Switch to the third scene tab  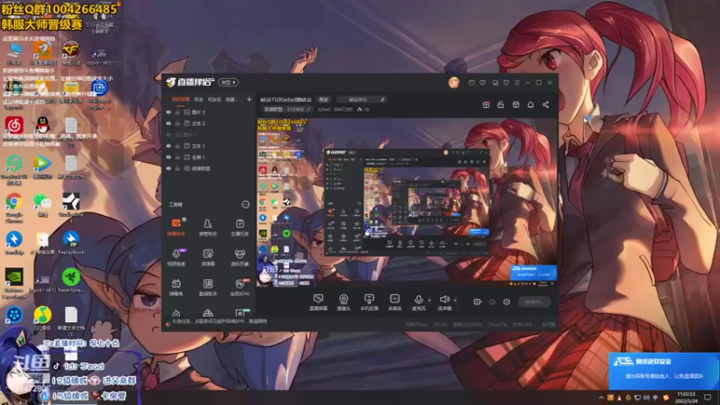(214, 99)
